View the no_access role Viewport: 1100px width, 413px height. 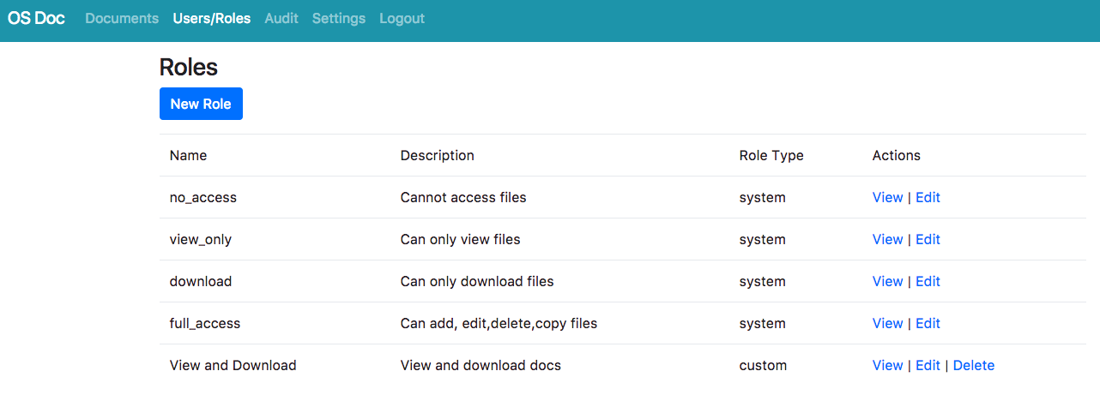pyautogui.click(x=887, y=197)
